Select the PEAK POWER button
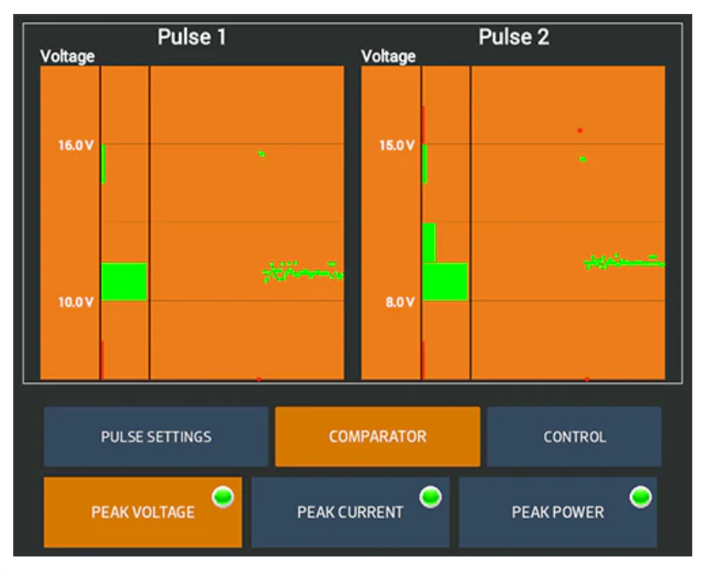The image size is (714, 572). pyautogui.click(x=557, y=512)
